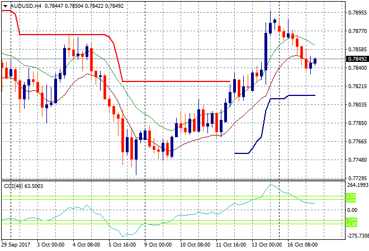Screen dimensions: 369x251
Task: Click the 0.78215 price axis label
Action: pyautogui.click(x=357, y=86)
